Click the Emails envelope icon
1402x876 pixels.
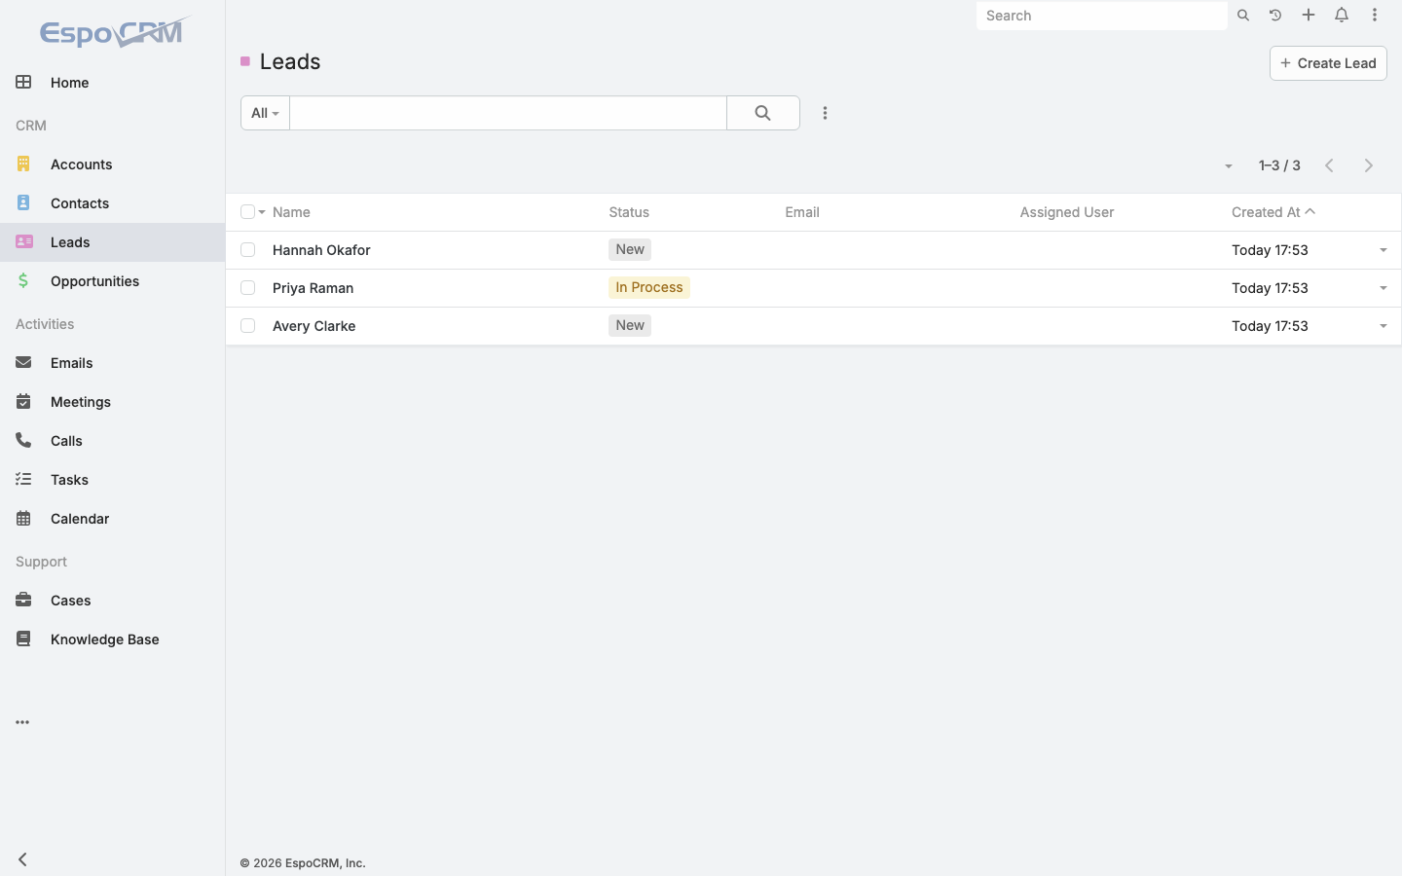tap(23, 363)
